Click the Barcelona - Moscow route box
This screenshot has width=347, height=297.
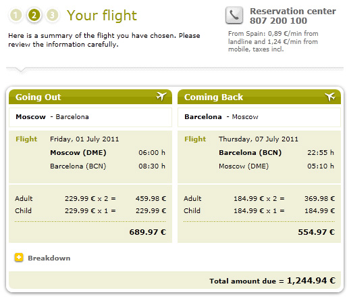pyautogui.click(x=259, y=117)
